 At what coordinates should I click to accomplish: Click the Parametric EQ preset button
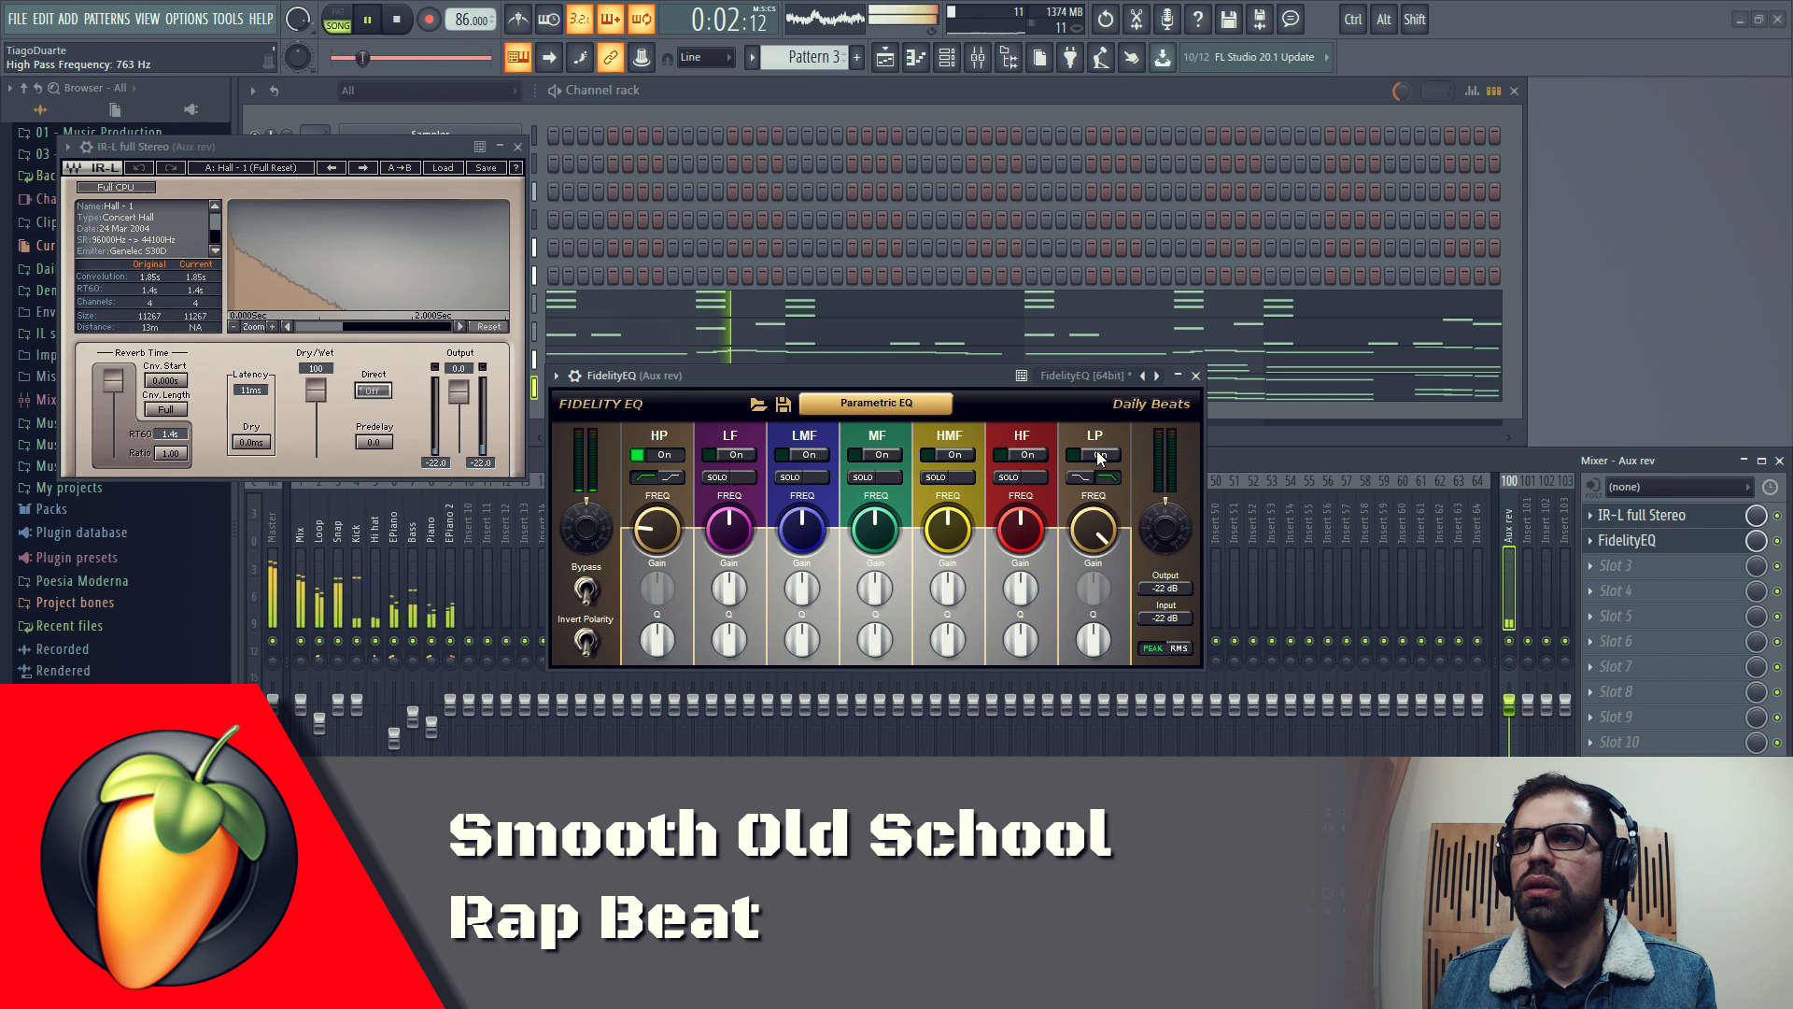876,404
